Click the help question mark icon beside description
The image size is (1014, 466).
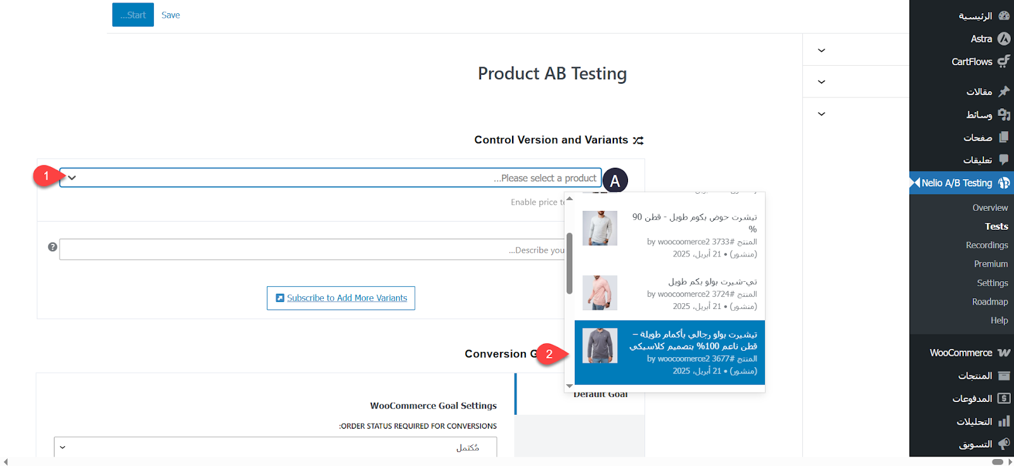tap(53, 247)
